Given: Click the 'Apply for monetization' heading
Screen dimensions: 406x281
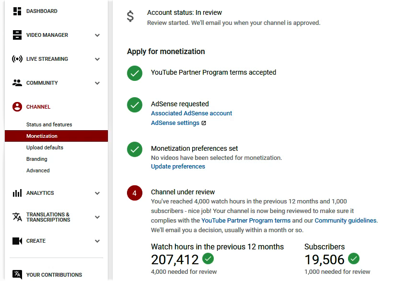Looking at the screenshot, I should click(166, 51).
